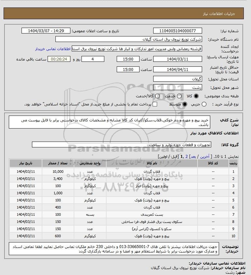This screenshot has width=251, height=275.
Task: Click the remaining days field showing 4
Action: point(93,59)
